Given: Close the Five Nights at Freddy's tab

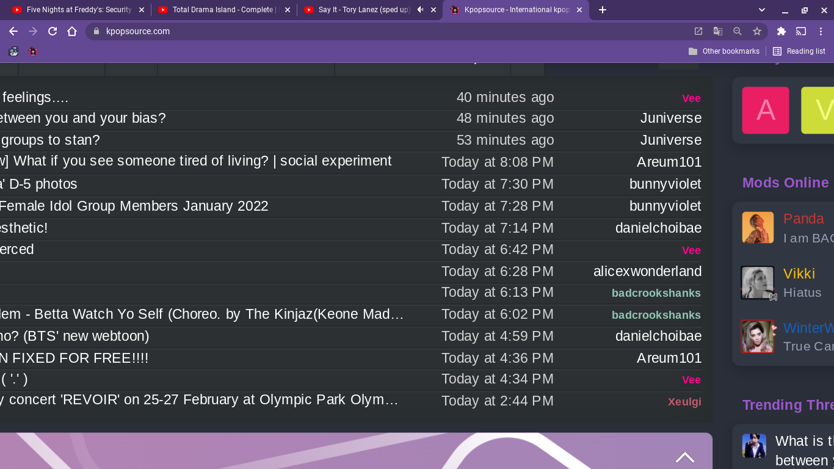Looking at the screenshot, I should pyautogui.click(x=142, y=10).
